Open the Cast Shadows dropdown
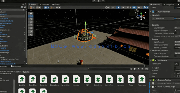 tap(177, 28)
